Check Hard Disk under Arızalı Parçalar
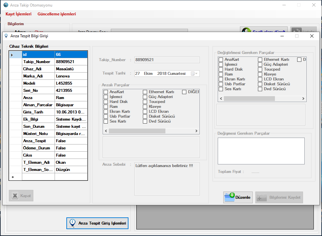 click(x=106, y=102)
